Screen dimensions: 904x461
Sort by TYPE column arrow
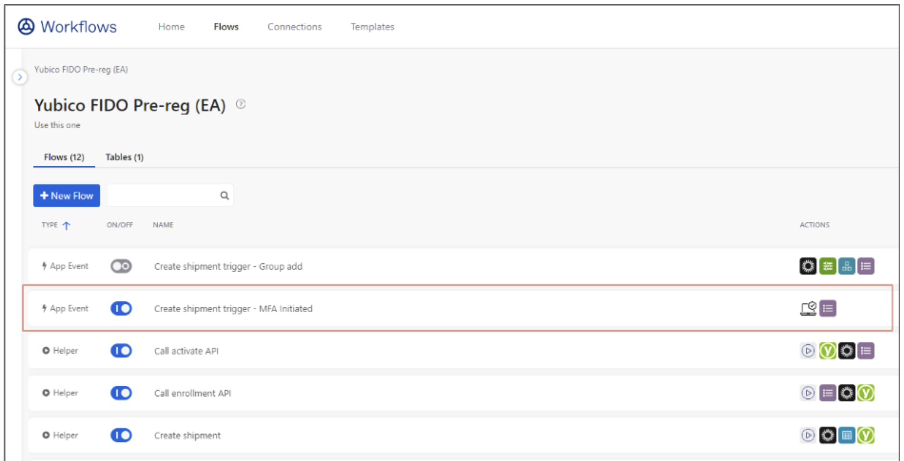pos(66,225)
